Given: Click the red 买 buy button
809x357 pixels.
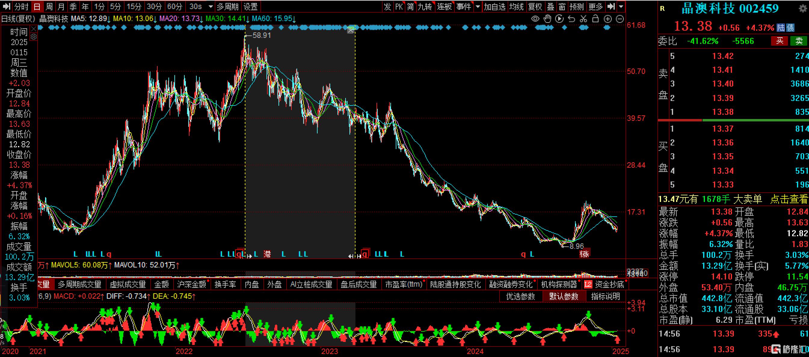Looking at the screenshot, I should point(780,41).
